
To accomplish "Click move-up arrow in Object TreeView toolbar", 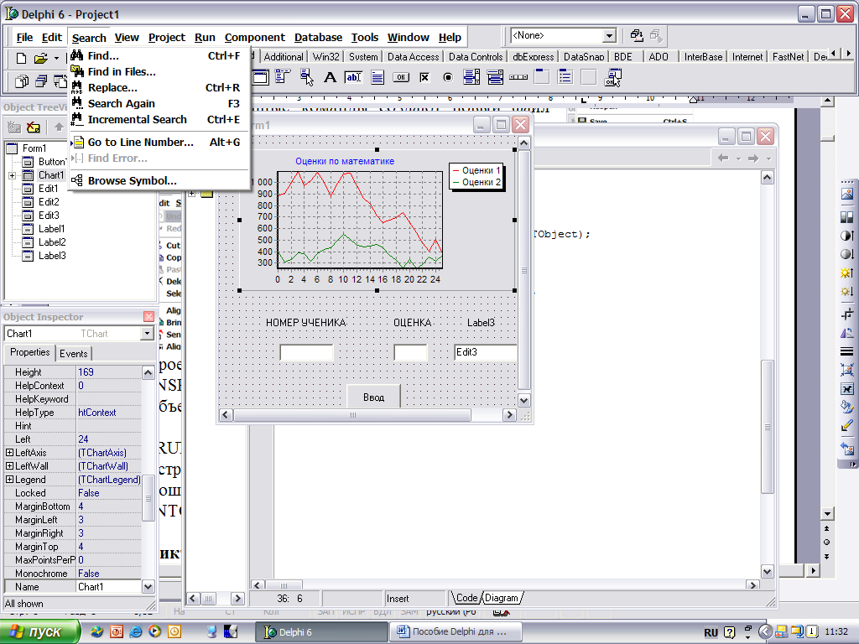I will point(59,127).
